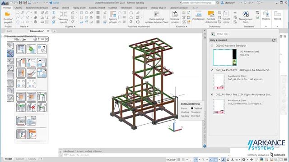289x162 pixels.
Task: Click the search keyword input field
Action: tap(198, 3)
